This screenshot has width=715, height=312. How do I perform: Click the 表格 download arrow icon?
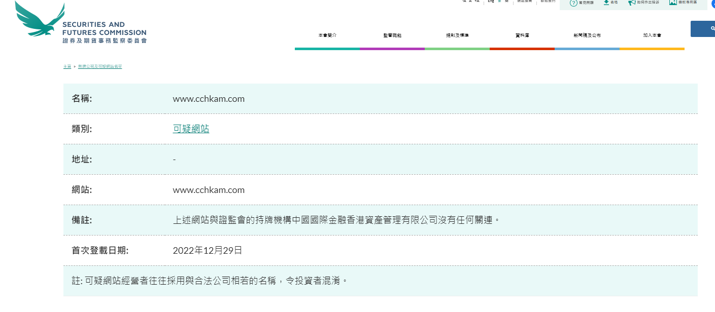606,2
